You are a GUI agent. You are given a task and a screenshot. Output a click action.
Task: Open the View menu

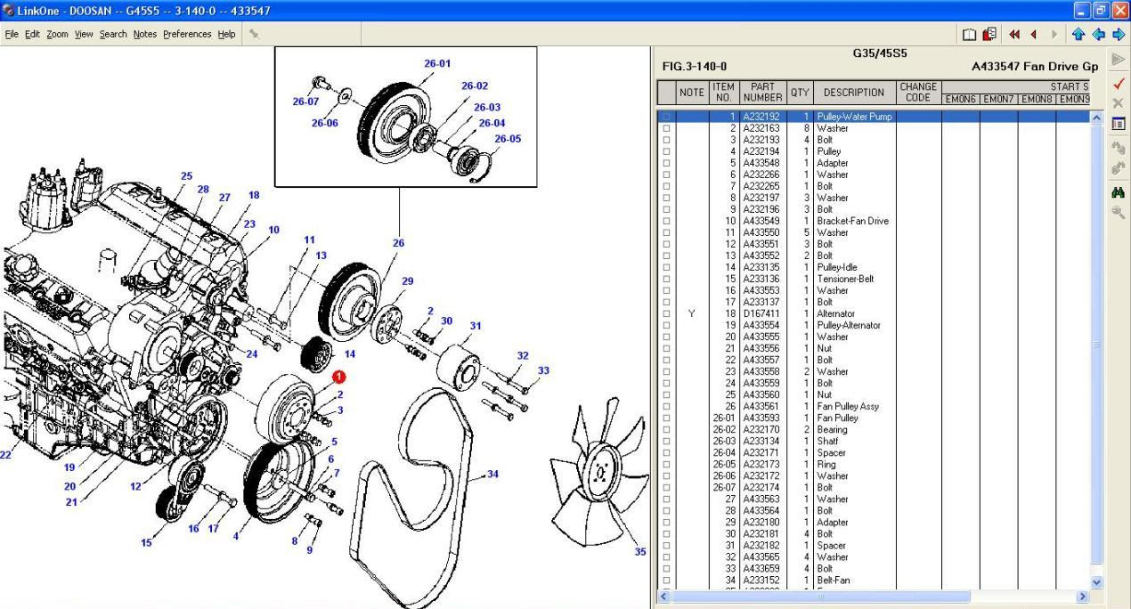(84, 34)
